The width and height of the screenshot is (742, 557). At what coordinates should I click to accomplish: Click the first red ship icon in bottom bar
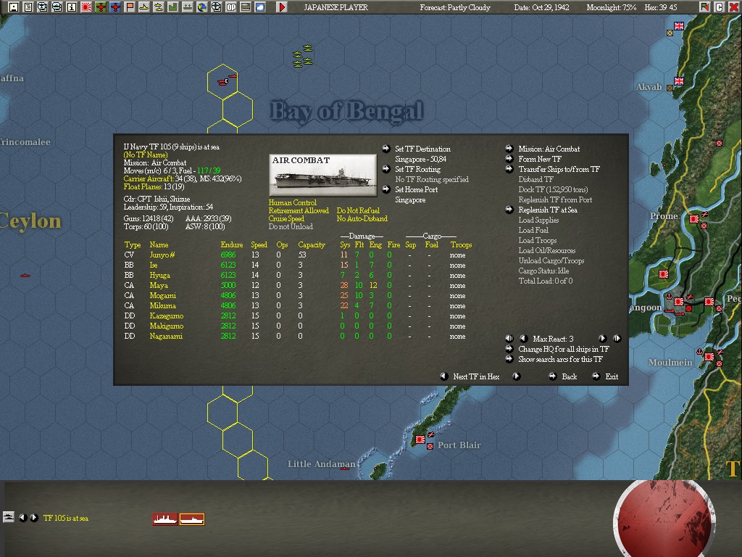point(165,519)
